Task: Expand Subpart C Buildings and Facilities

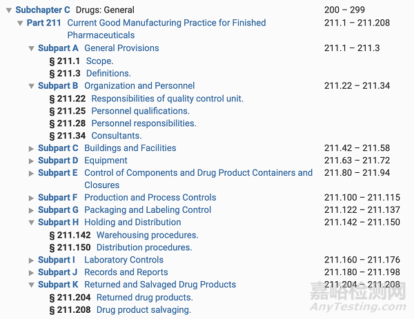Action: [31, 149]
